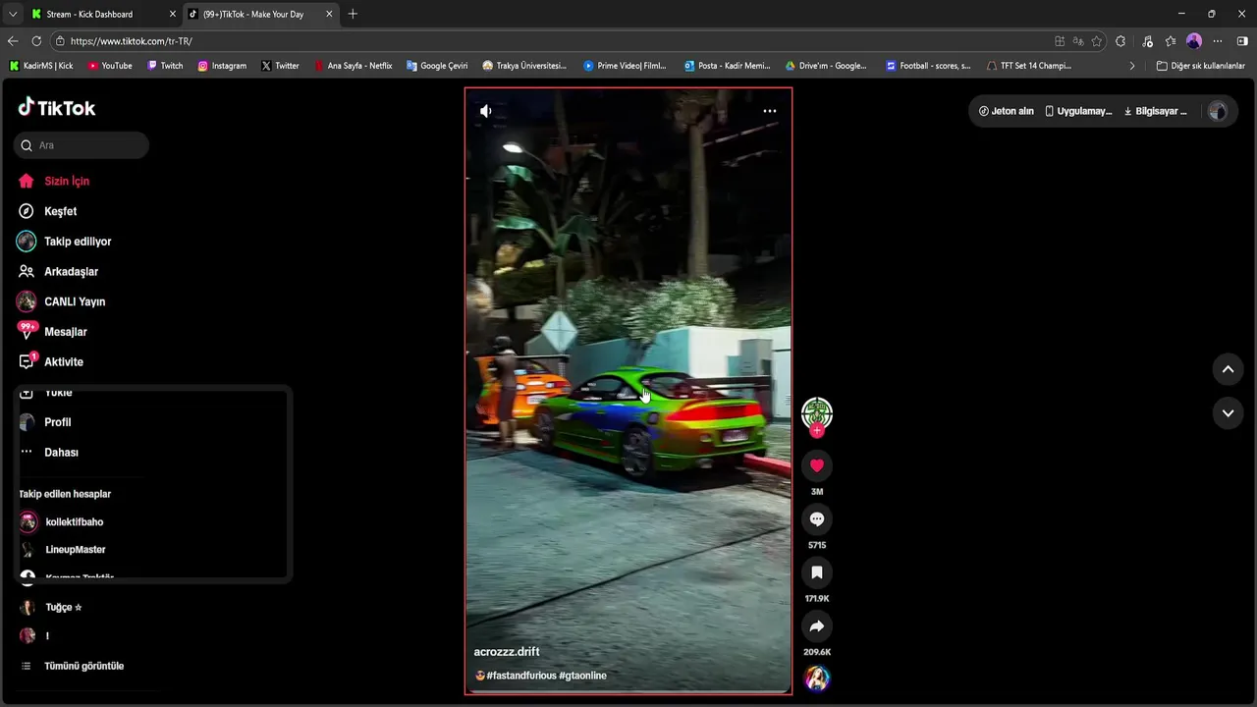Open a new browser tab
The width and height of the screenshot is (1257, 707).
[353, 14]
